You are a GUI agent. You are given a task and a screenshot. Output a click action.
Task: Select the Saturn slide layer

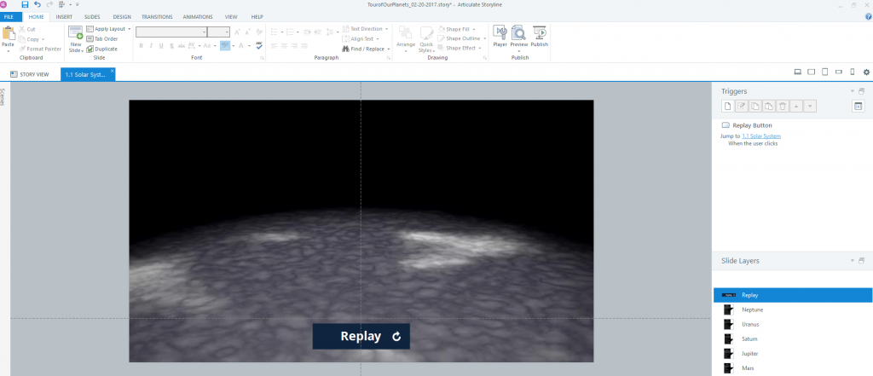(x=749, y=338)
